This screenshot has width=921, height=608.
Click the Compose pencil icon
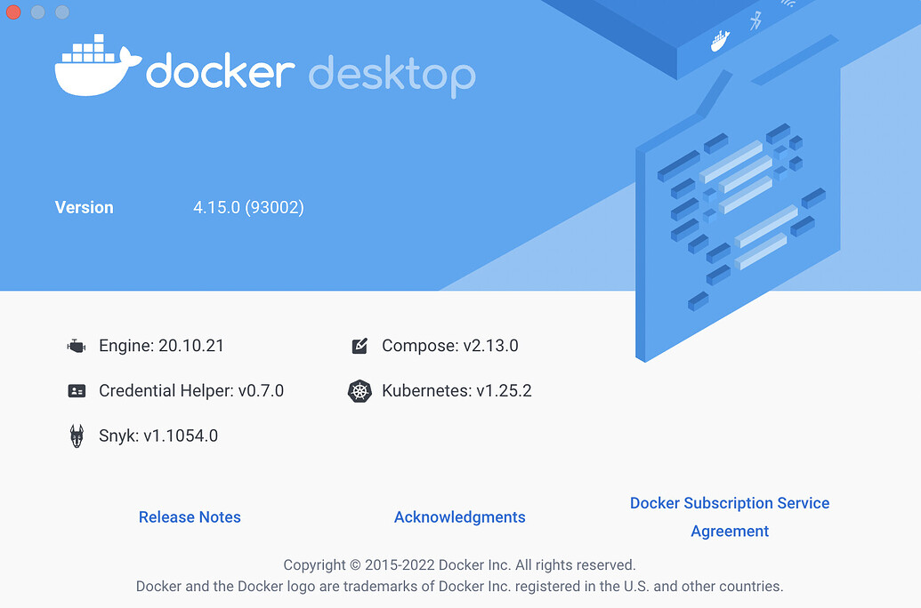(x=360, y=346)
